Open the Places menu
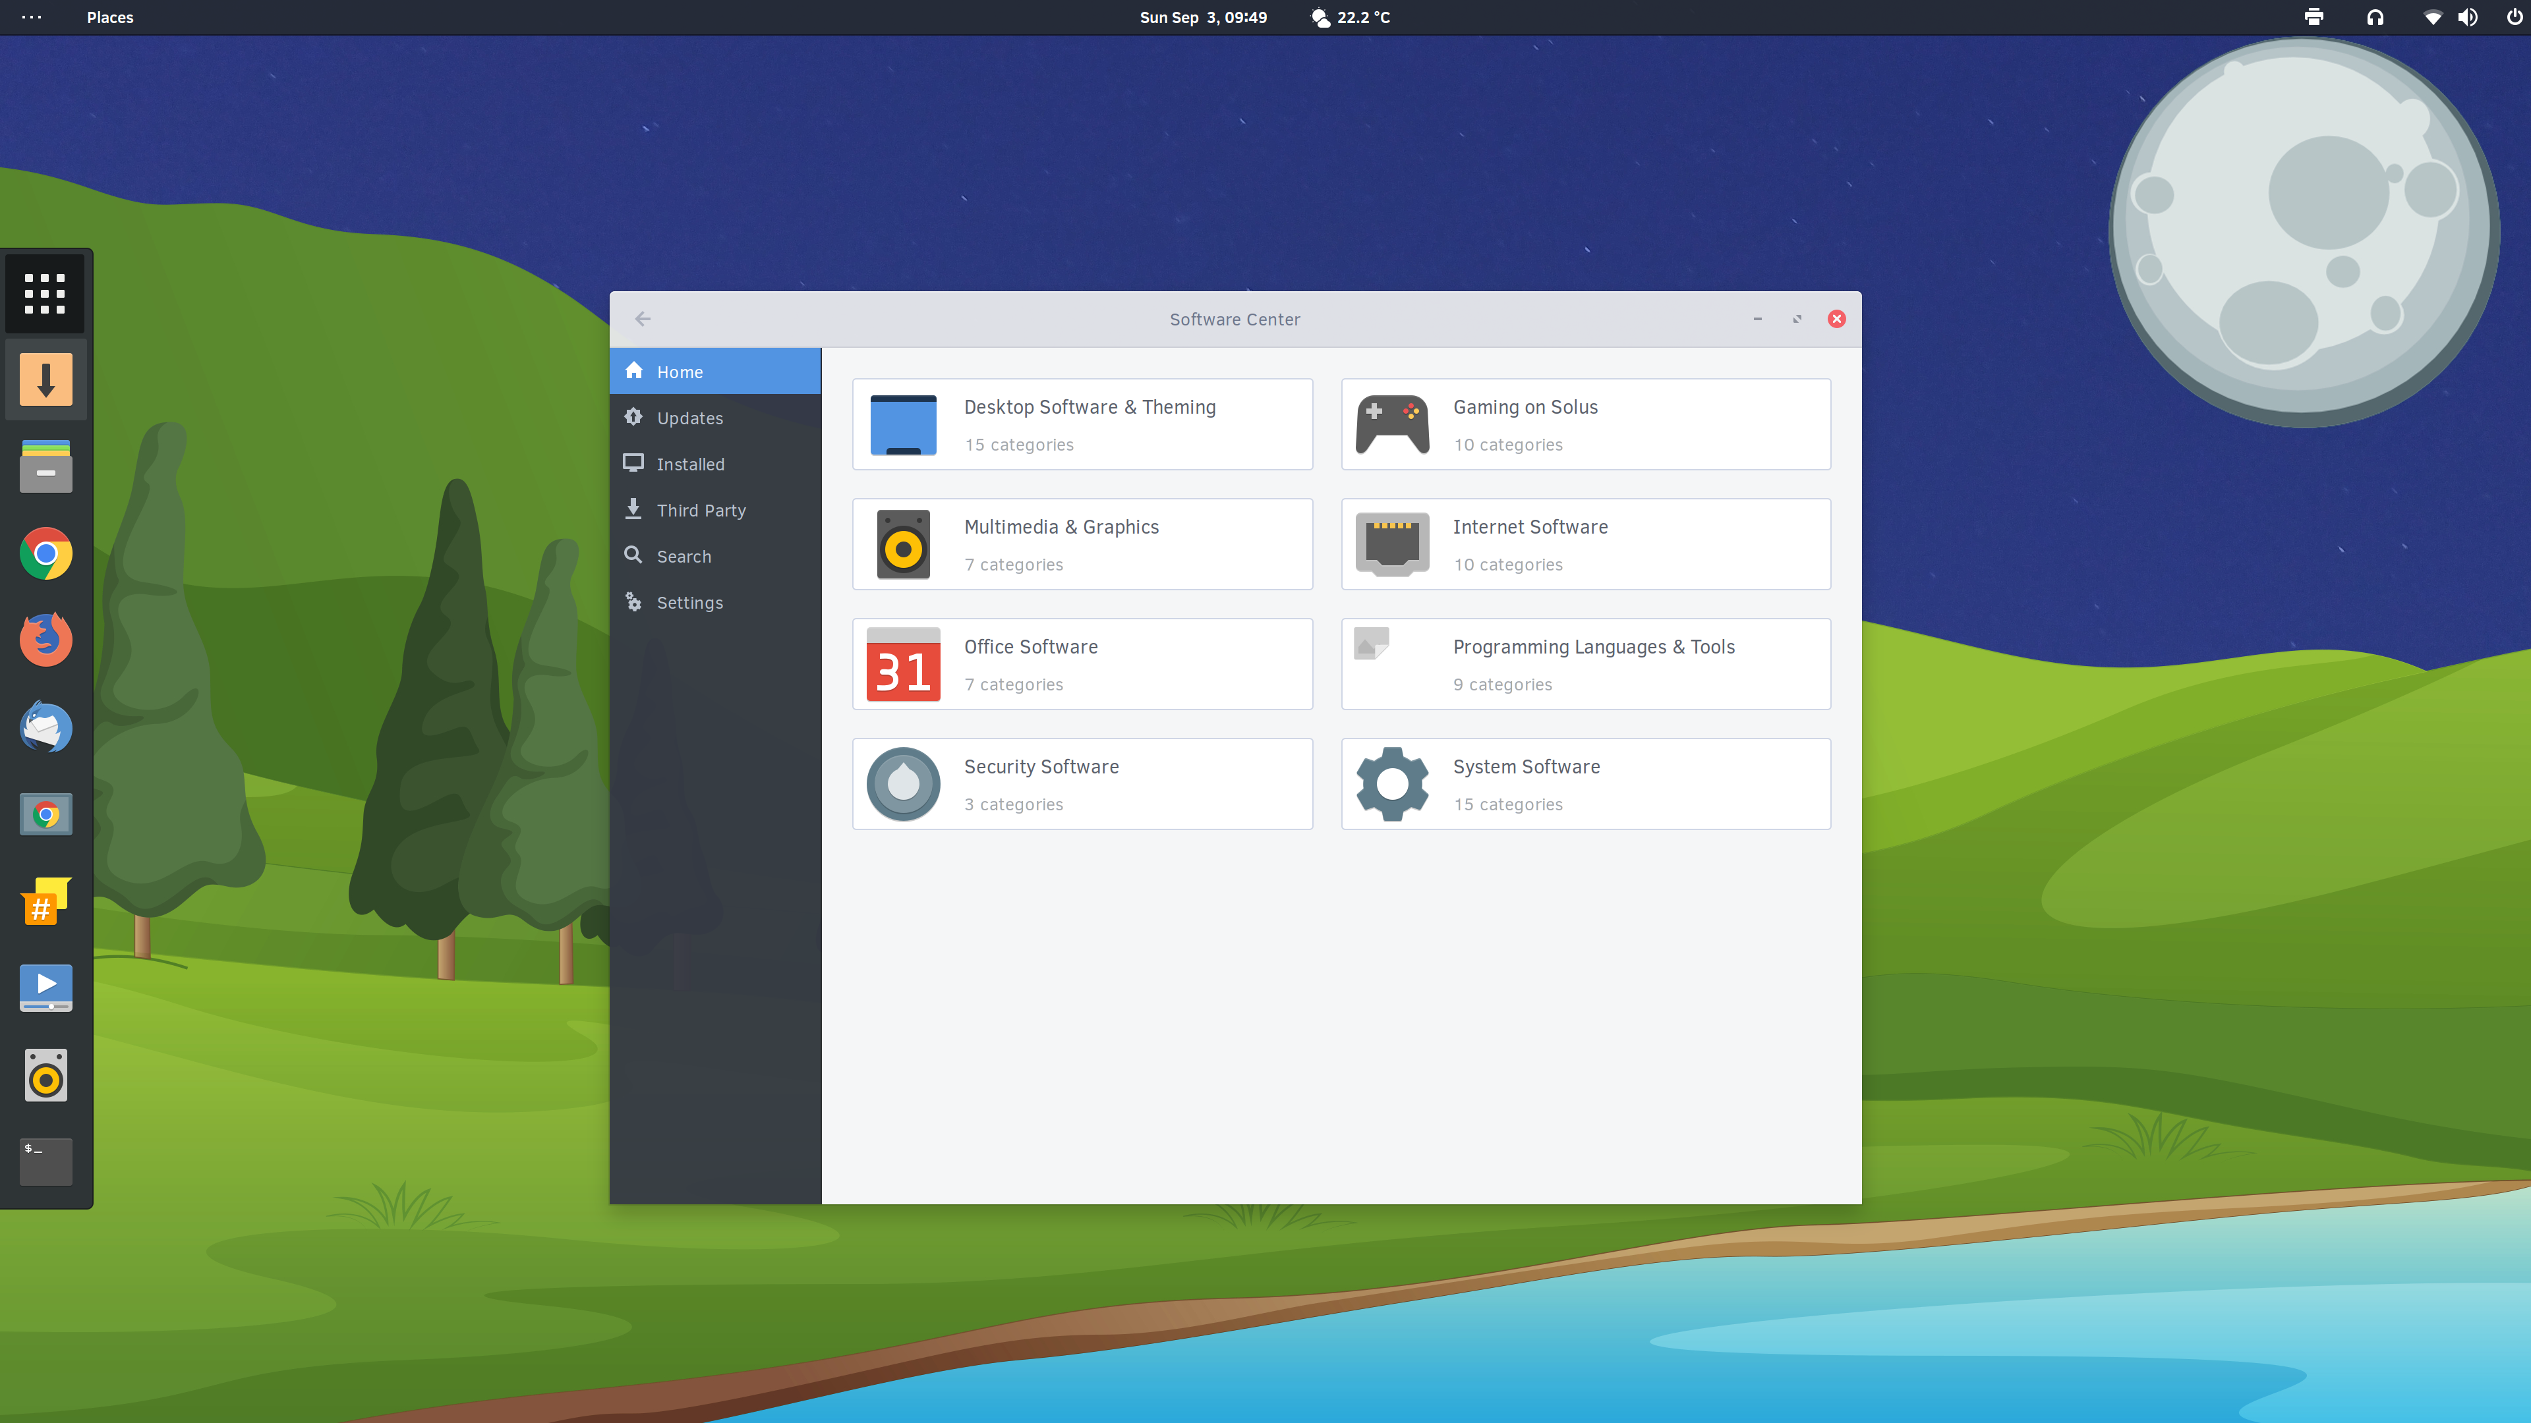 [x=110, y=16]
